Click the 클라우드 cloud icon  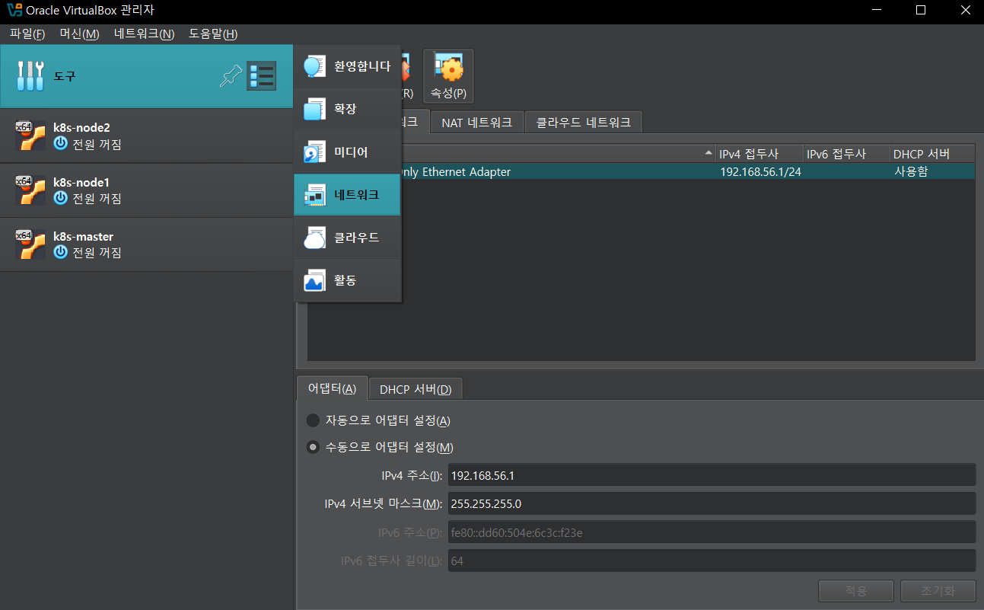315,238
